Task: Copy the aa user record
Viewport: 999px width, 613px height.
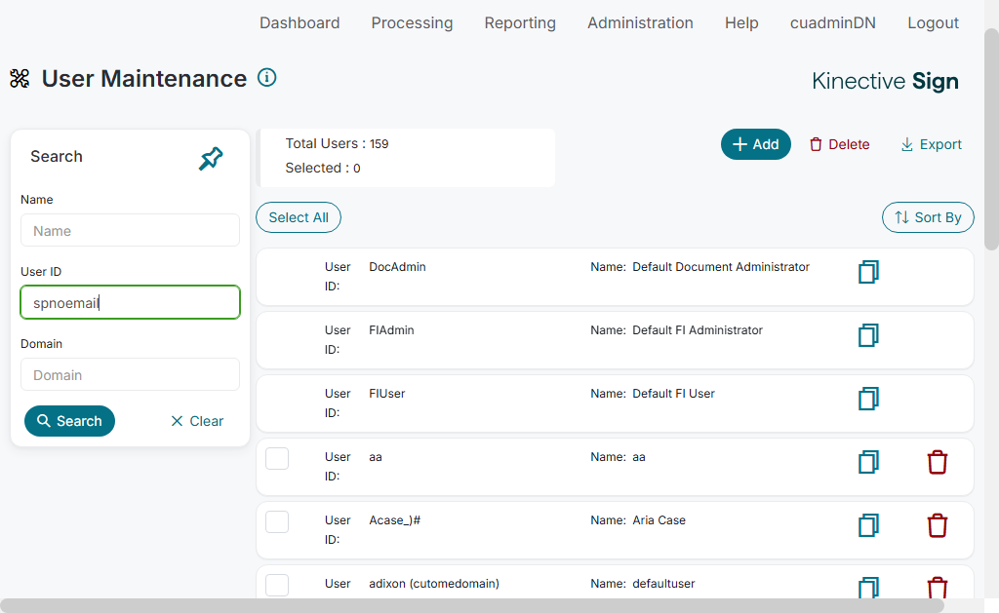Action: [x=868, y=462]
